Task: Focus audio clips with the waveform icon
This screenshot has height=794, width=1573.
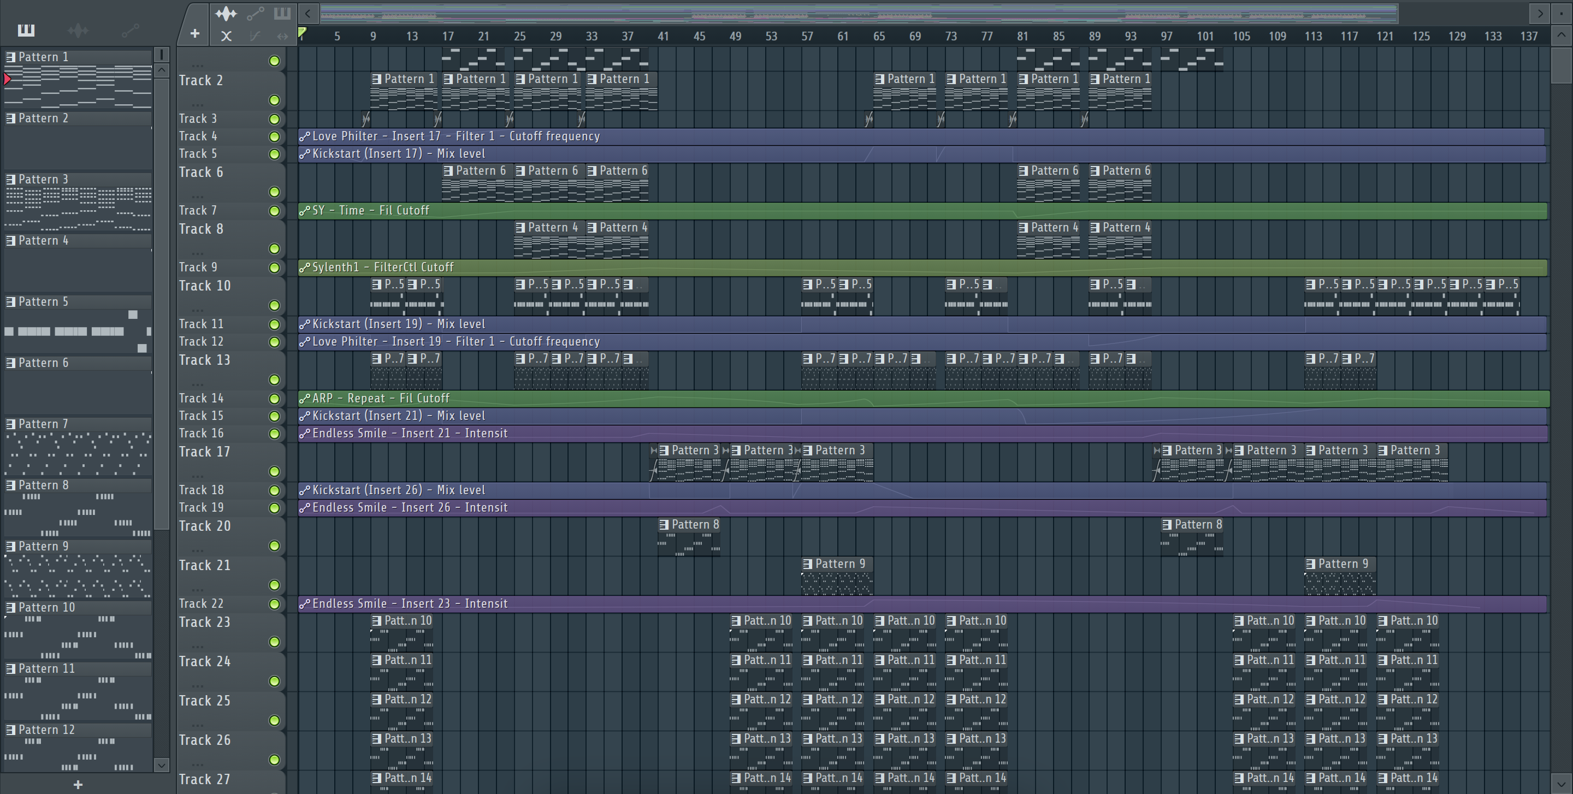Action: (226, 14)
